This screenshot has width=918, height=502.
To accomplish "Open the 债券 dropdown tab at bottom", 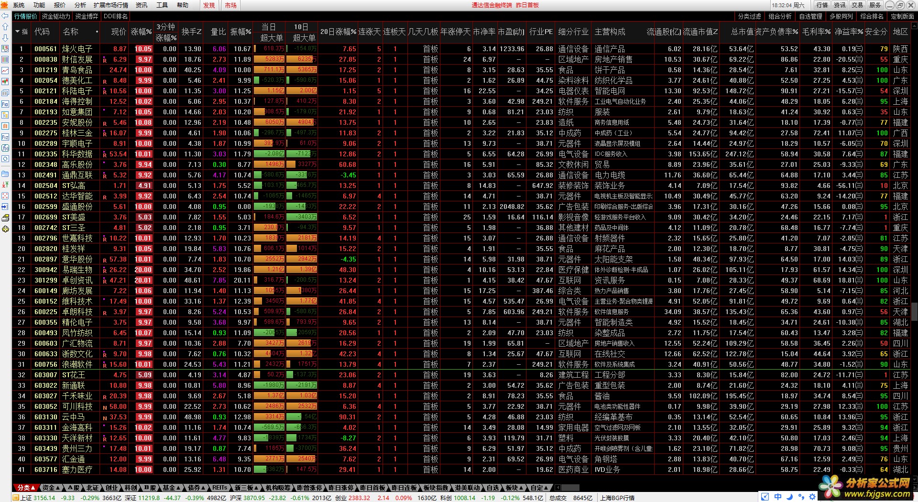I will click(196, 488).
